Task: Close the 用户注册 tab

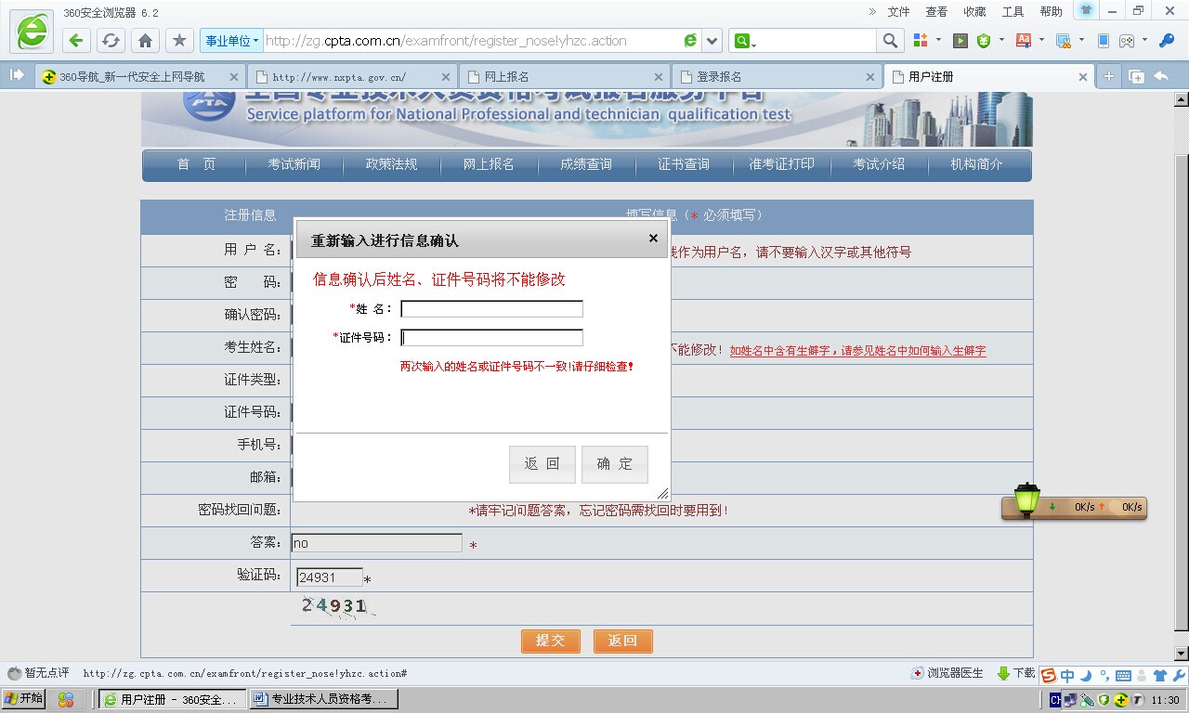Action: (1082, 77)
